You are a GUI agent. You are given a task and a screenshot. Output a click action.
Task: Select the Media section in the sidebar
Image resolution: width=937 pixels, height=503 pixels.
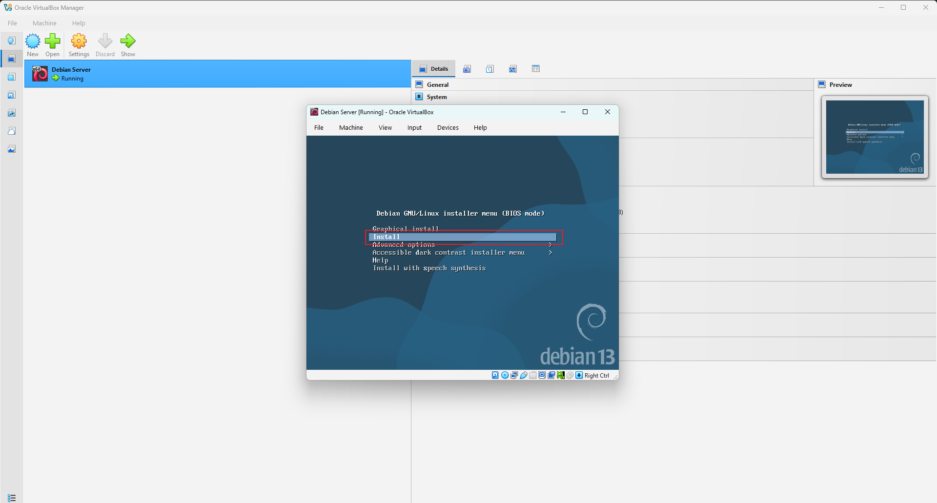click(11, 95)
